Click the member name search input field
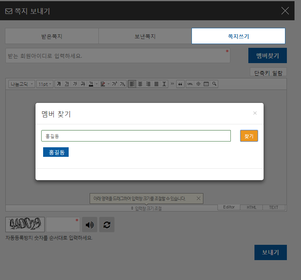This screenshot has height=280, width=301. pyautogui.click(x=136, y=136)
